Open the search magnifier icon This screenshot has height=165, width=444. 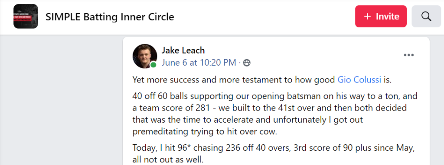(x=426, y=16)
